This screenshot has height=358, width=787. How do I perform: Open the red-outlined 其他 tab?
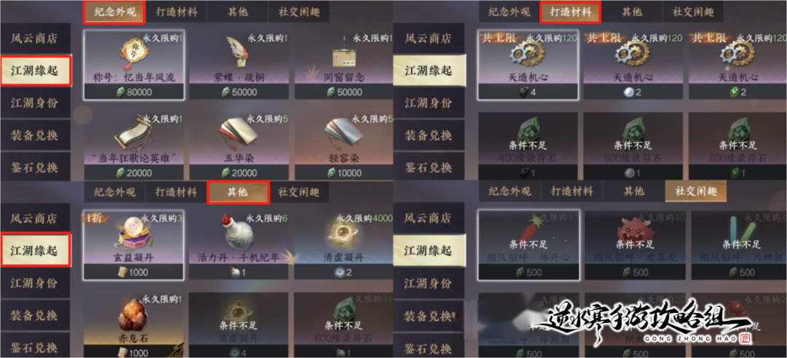(x=239, y=192)
